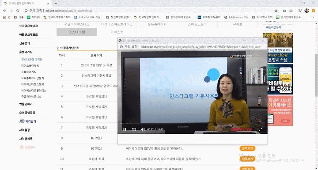Image resolution: width=318 pixels, height=170 pixels.
Task: Select 모두홈페이지만들기 in the sidebar
Action: [x=32, y=78]
